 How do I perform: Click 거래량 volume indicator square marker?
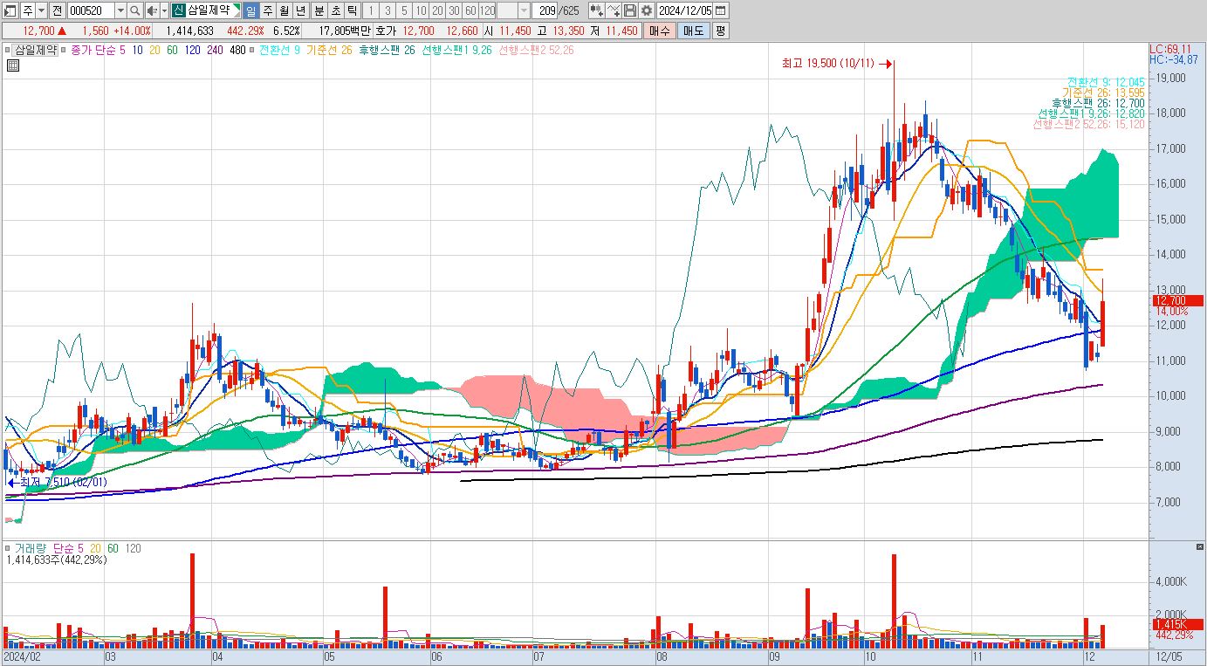click(7, 548)
